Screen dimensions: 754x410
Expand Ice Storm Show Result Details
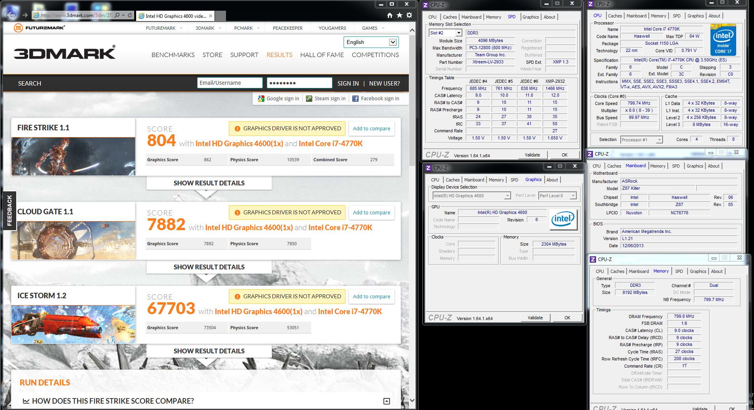[209, 351]
